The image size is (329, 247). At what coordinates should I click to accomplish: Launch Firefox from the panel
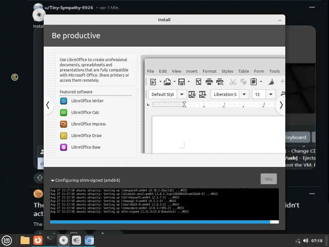coord(38,240)
